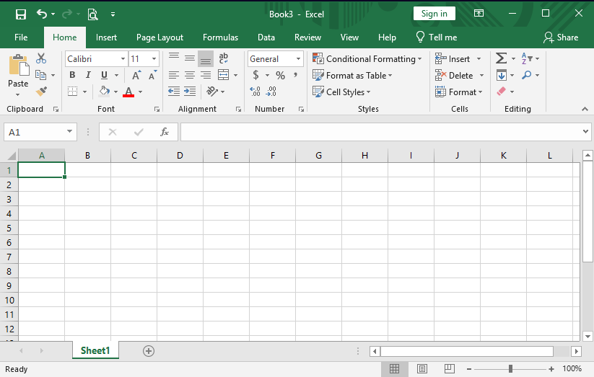This screenshot has height=377, width=594.
Task: Open Font group dialog launcher
Action: [157, 109]
